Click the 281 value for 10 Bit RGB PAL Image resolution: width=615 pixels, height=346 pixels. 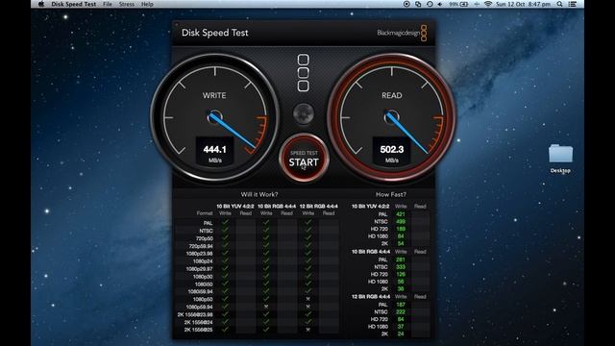click(401, 259)
